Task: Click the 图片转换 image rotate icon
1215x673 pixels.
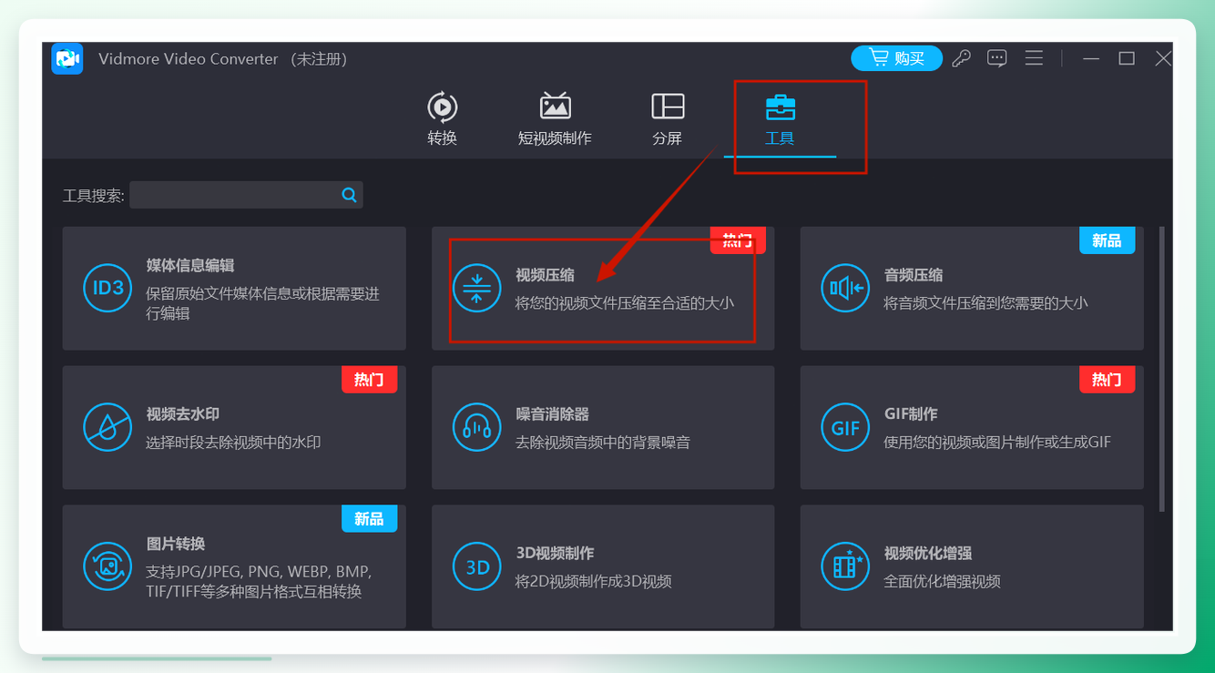Action: click(x=107, y=566)
